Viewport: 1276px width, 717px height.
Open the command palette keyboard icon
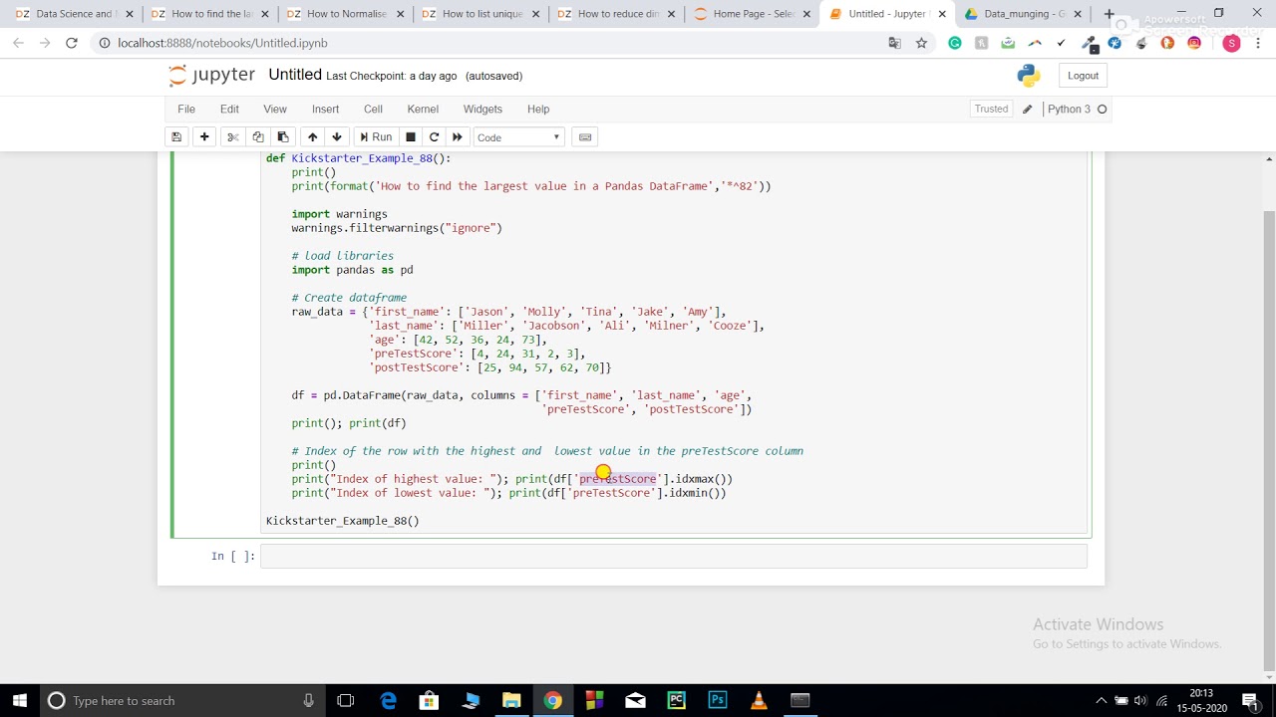click(x=585, y=137)
